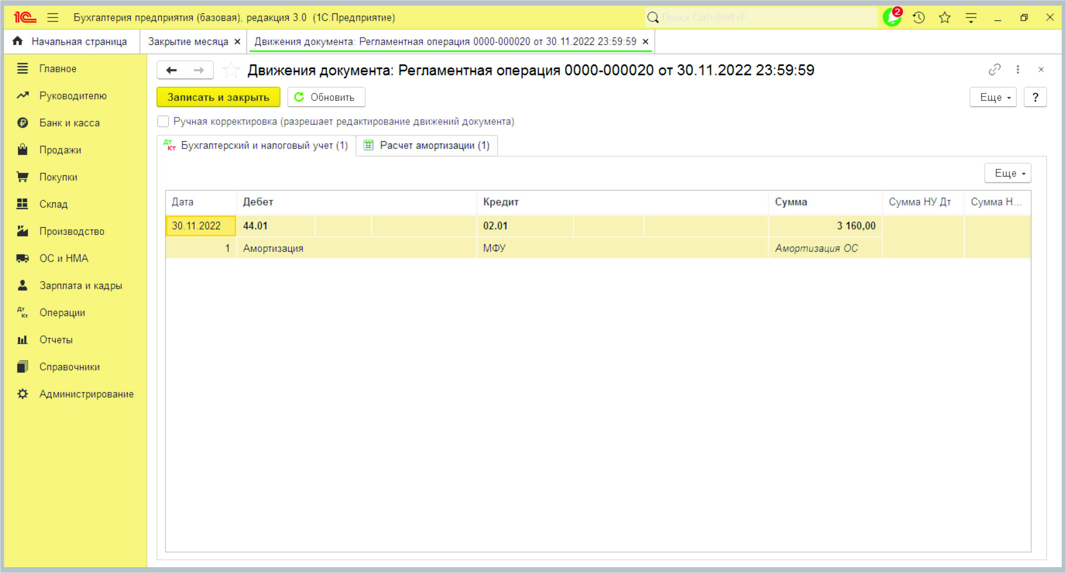Switch to Расчет амортизации tab

click(x=427, y=146)
